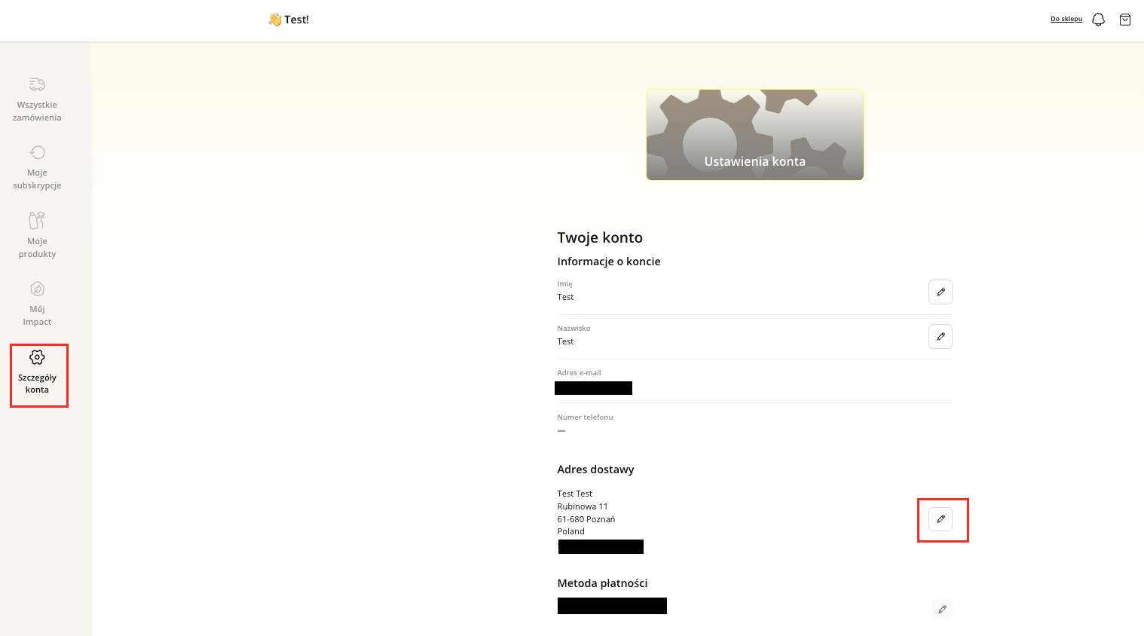Screen dimensions: 1144x636
Task: Click the 'Poland' country line
Action: point(571,531)
